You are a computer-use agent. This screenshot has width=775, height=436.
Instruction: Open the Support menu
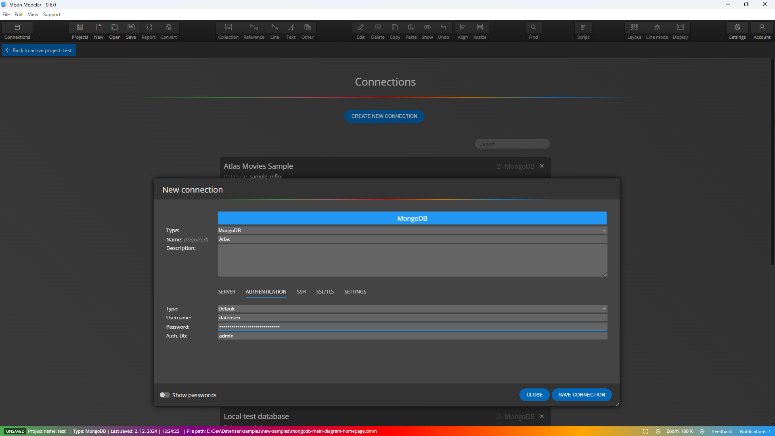(x=52, y=15)
